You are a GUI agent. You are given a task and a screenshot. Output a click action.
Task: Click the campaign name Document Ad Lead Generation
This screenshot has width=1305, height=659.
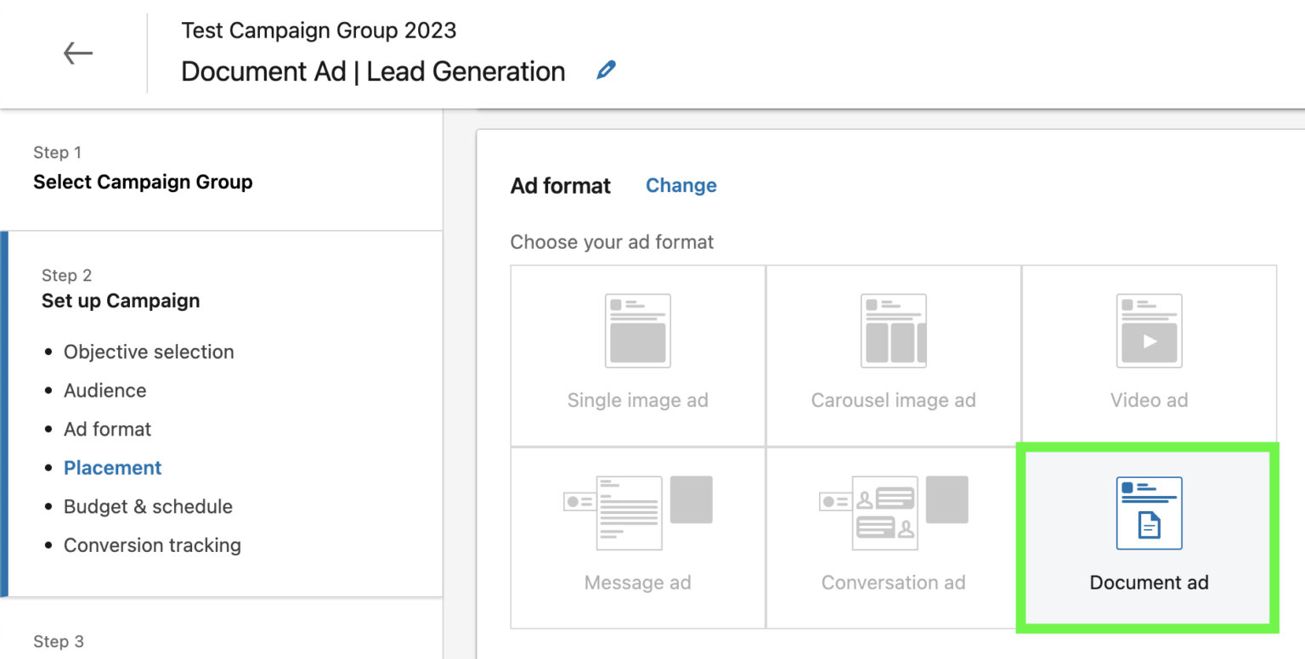click(x=372, y=71)
